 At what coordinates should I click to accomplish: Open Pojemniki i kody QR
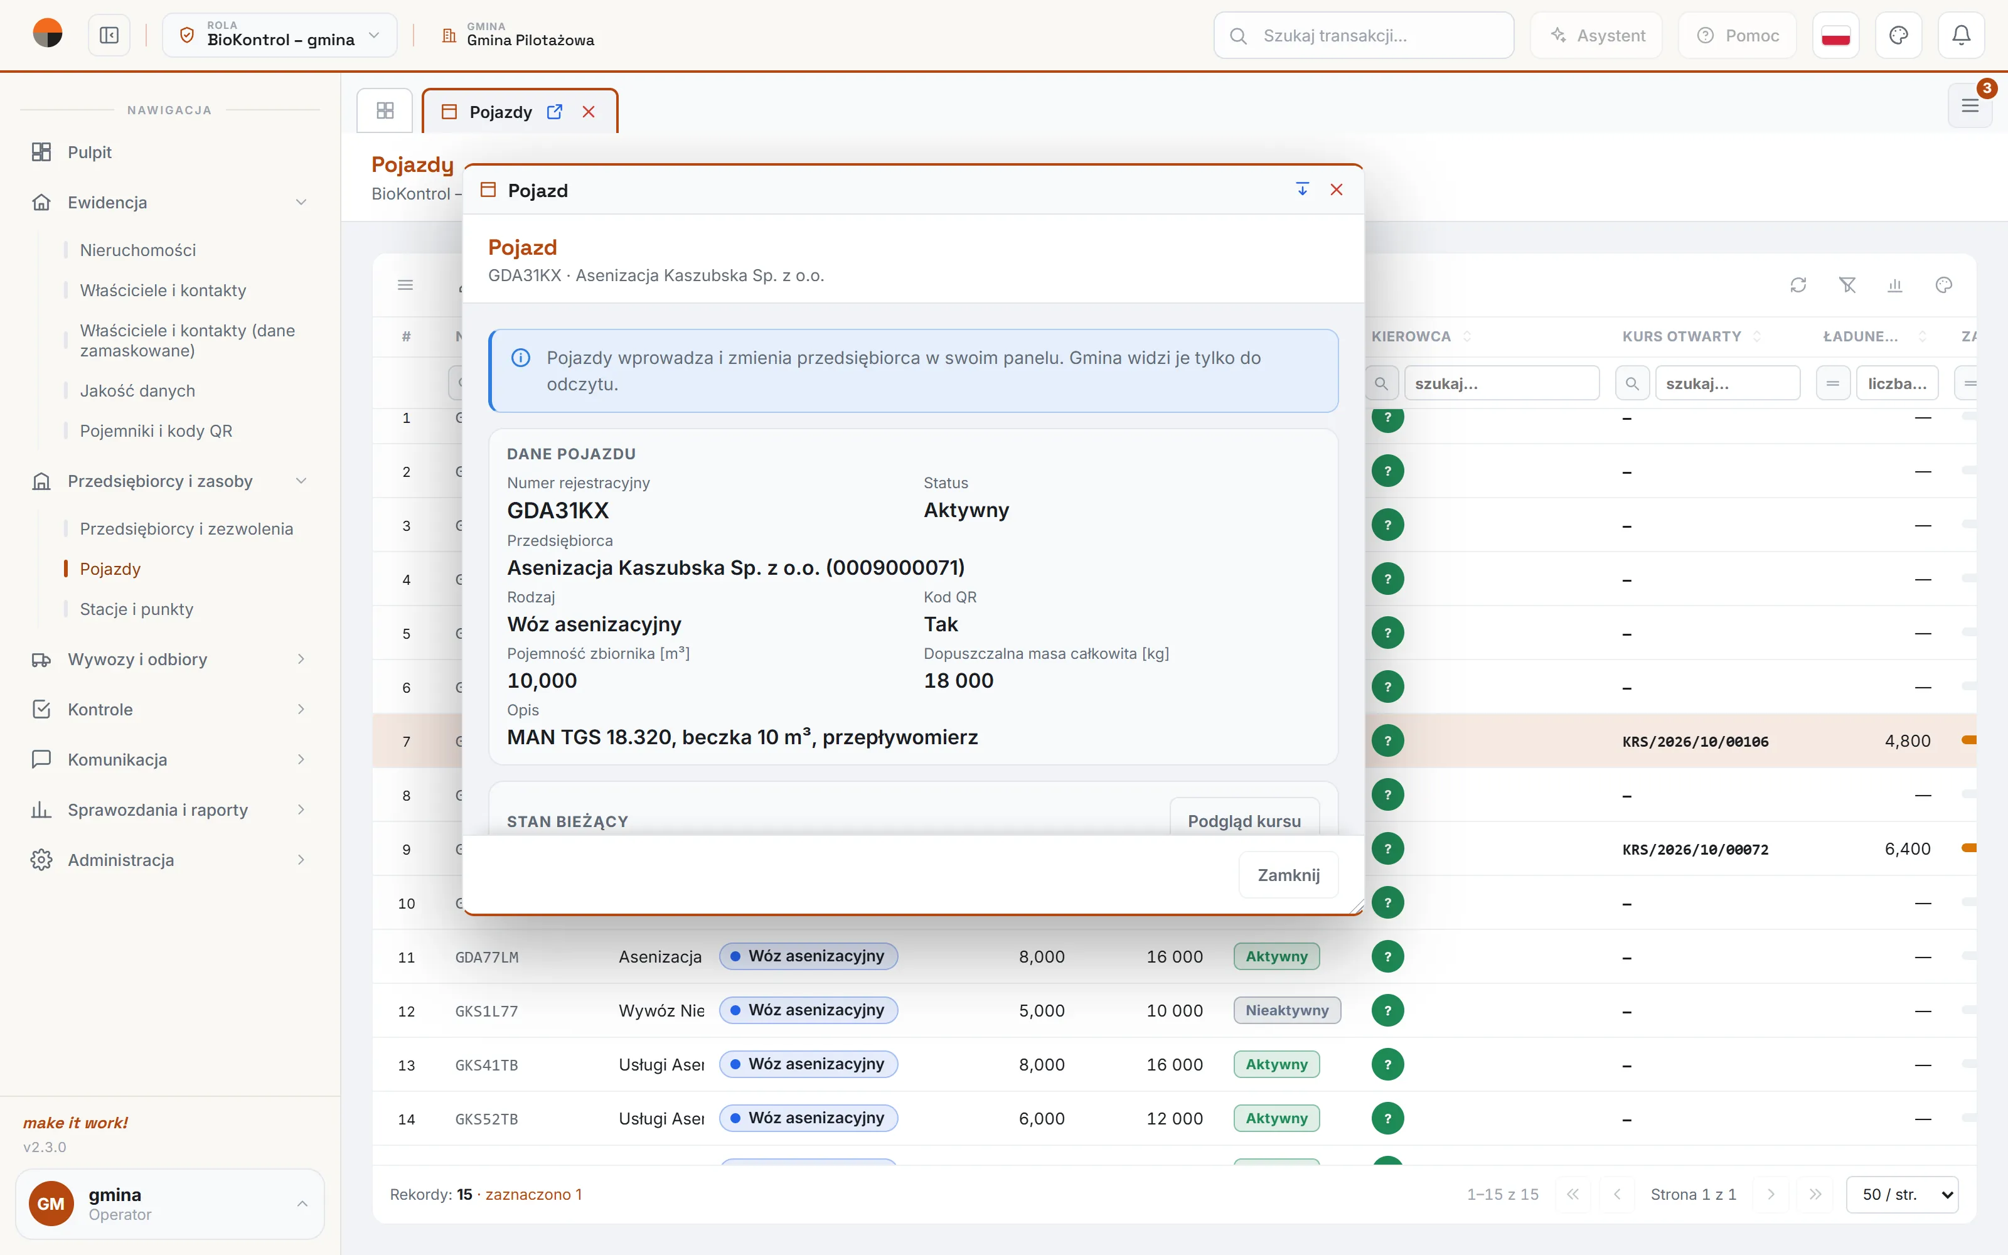156,431
